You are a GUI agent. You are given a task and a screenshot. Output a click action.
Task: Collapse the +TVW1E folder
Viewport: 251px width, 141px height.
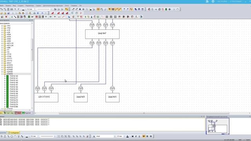coord(2,74)
